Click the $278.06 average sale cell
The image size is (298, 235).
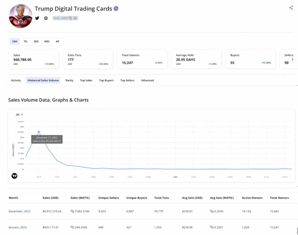tap(187, 227)
